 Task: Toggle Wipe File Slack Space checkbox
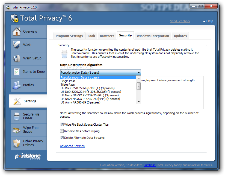[x=62, y=124]
